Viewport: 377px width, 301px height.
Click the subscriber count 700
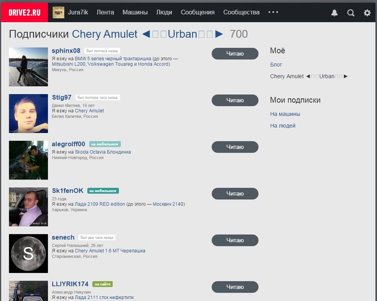coord(239,34)
